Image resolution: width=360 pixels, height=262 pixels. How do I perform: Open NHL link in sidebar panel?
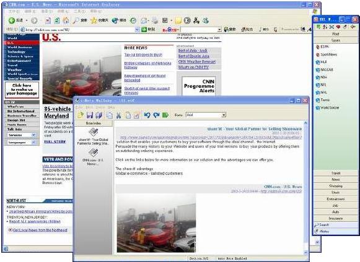[322, 92]
